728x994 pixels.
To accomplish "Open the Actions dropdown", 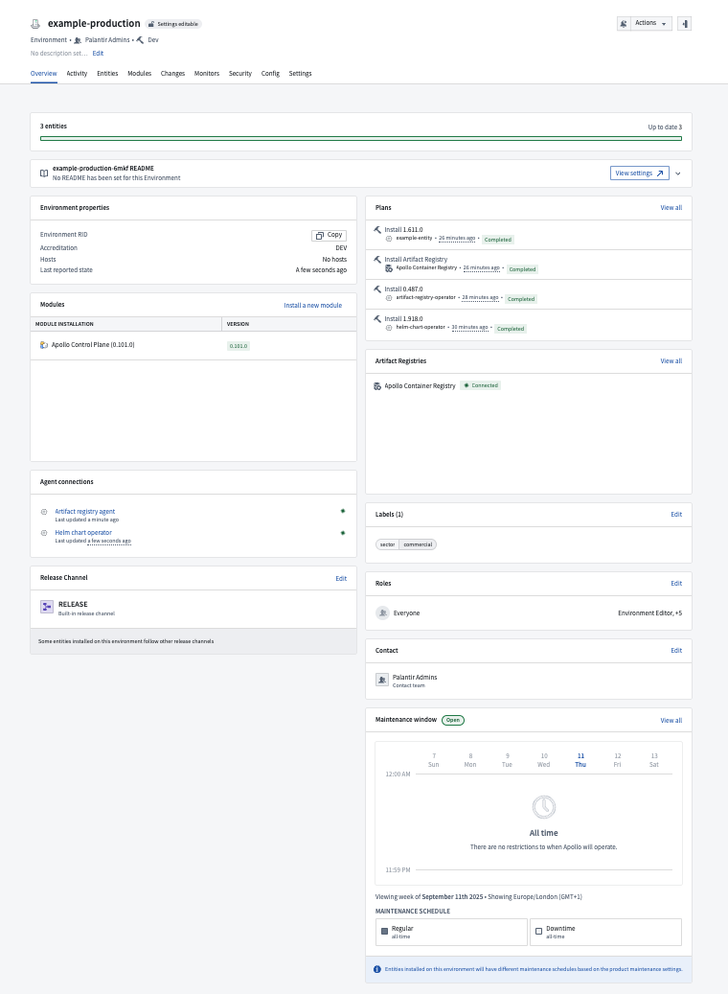I will [651, 23].
